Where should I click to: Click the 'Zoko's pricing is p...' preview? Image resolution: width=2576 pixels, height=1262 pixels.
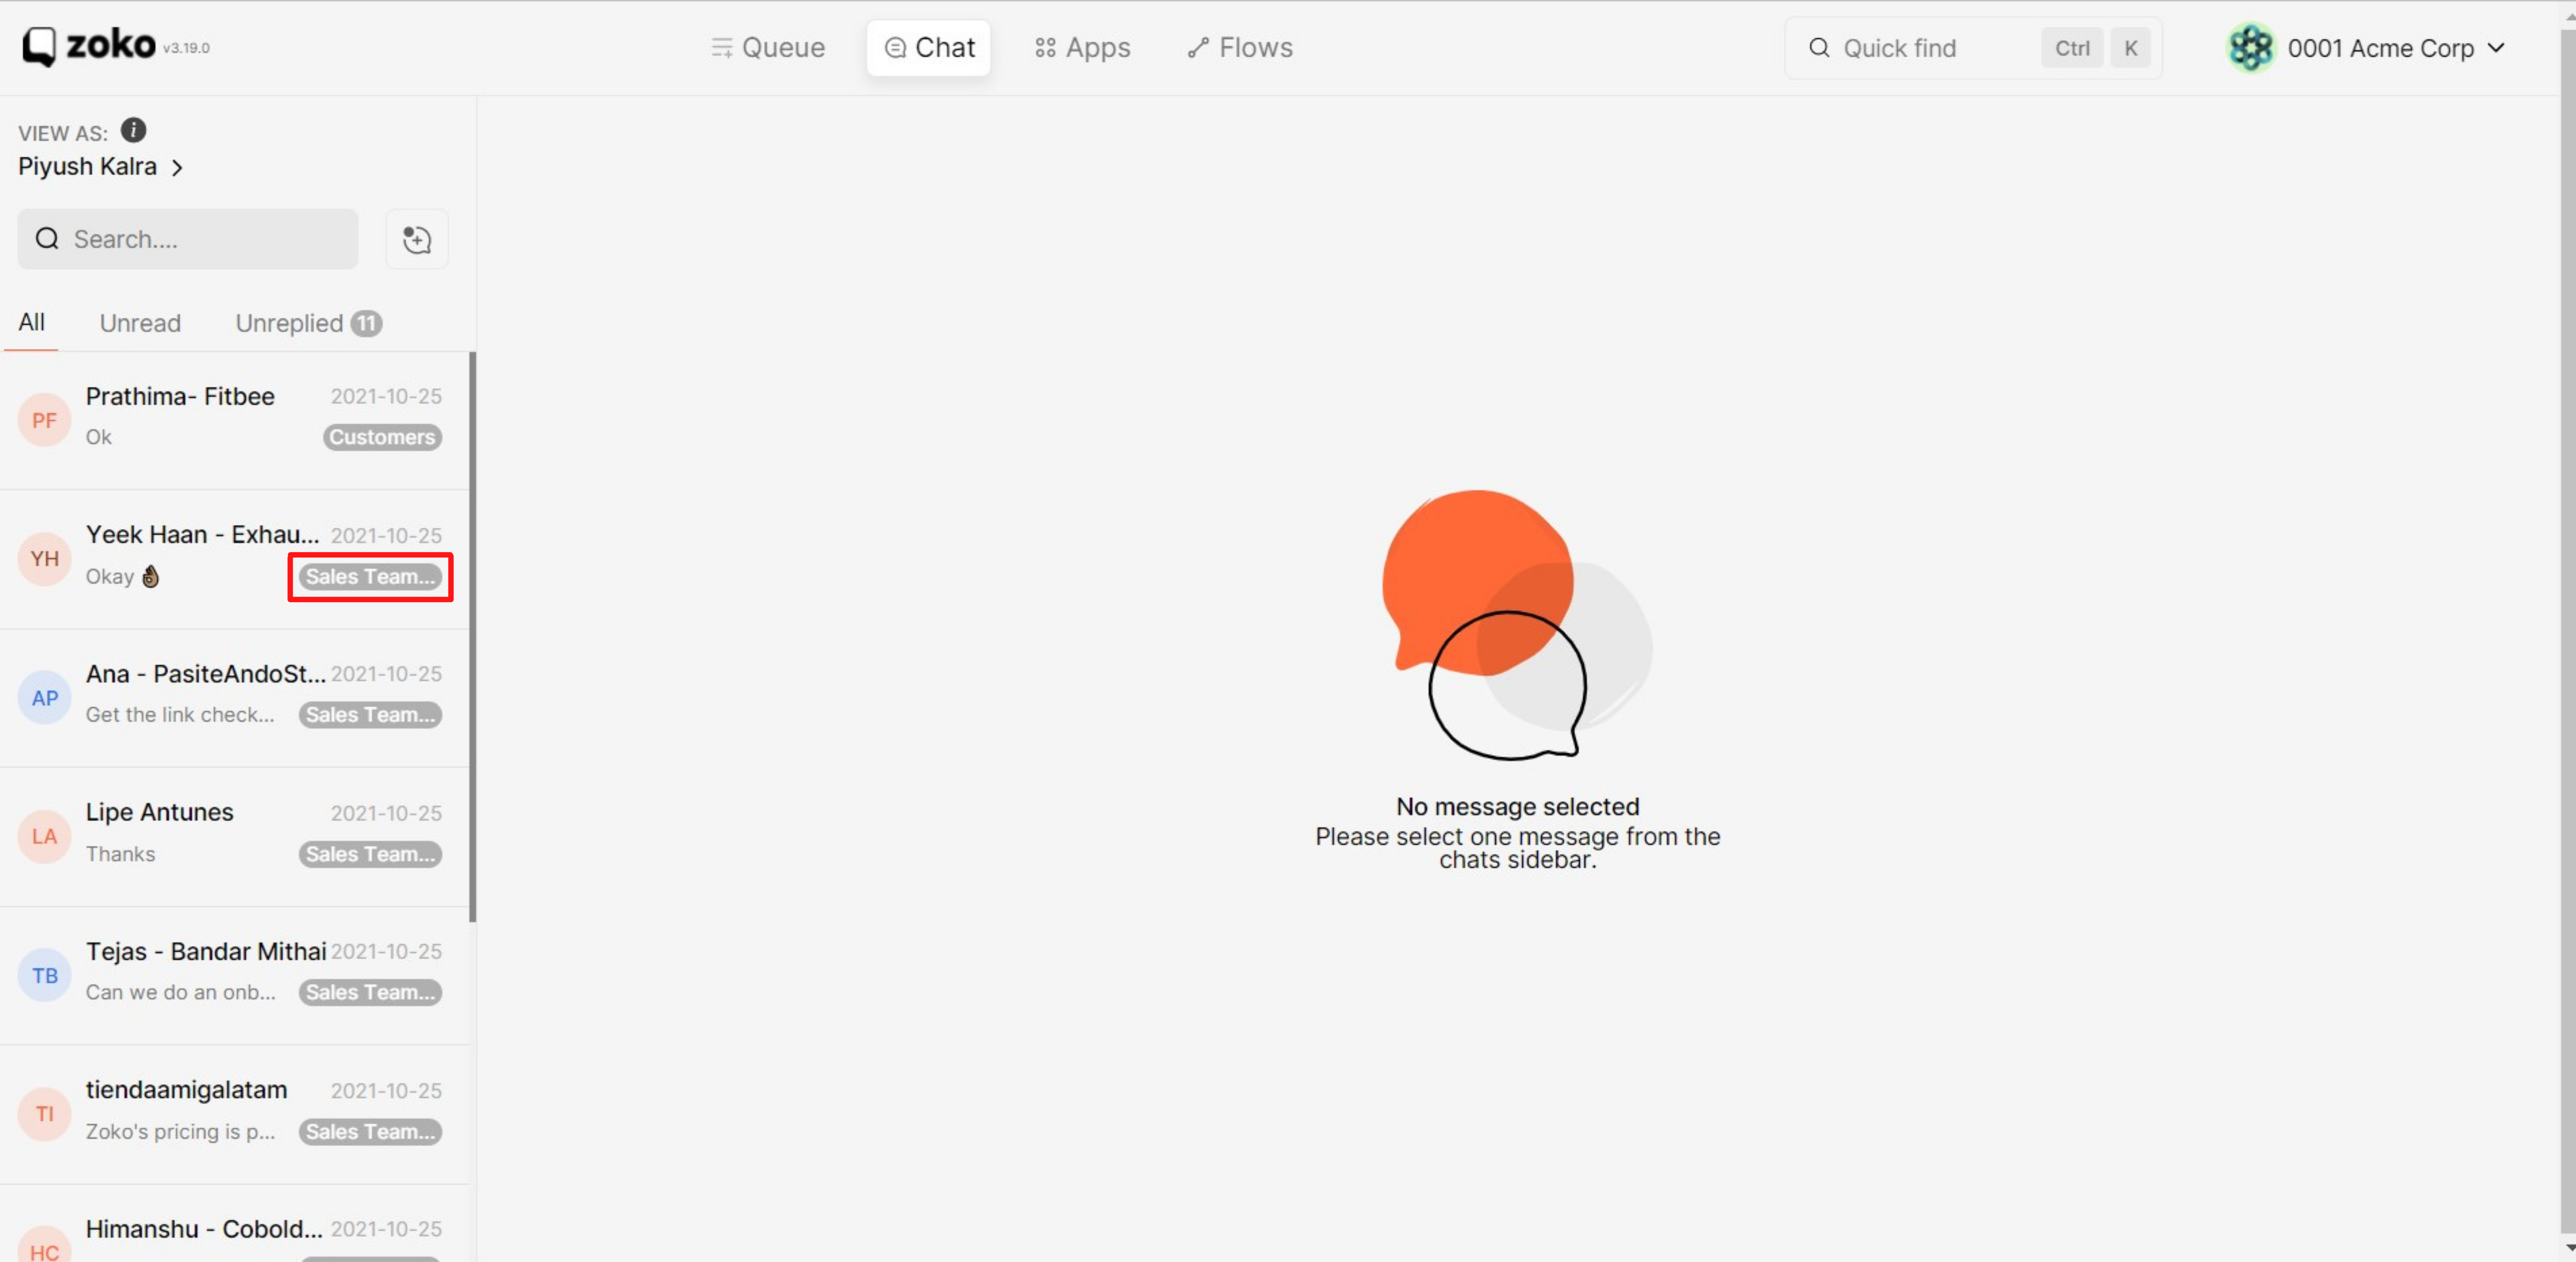(180, 1131)
